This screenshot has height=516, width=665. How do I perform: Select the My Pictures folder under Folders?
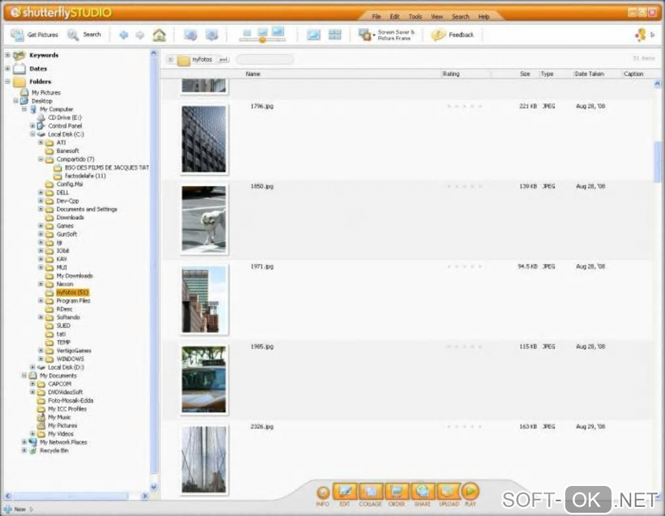[x=46, y=93]
